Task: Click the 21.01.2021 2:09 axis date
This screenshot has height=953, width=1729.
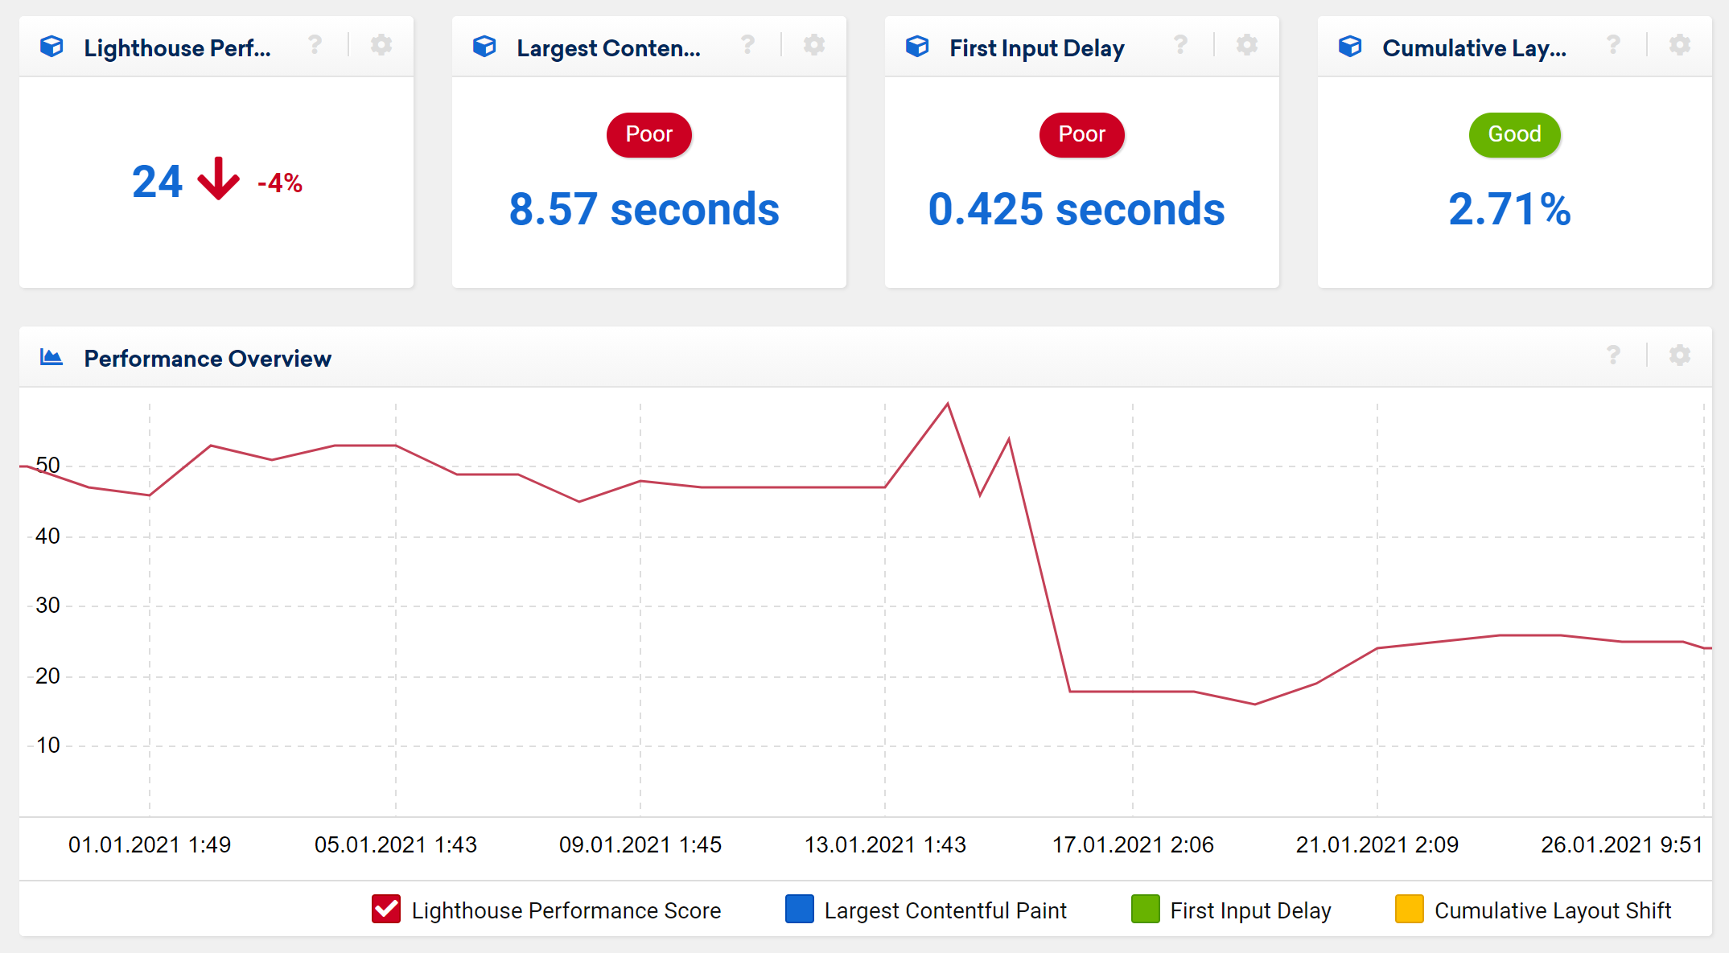Action: point(1377,844)
